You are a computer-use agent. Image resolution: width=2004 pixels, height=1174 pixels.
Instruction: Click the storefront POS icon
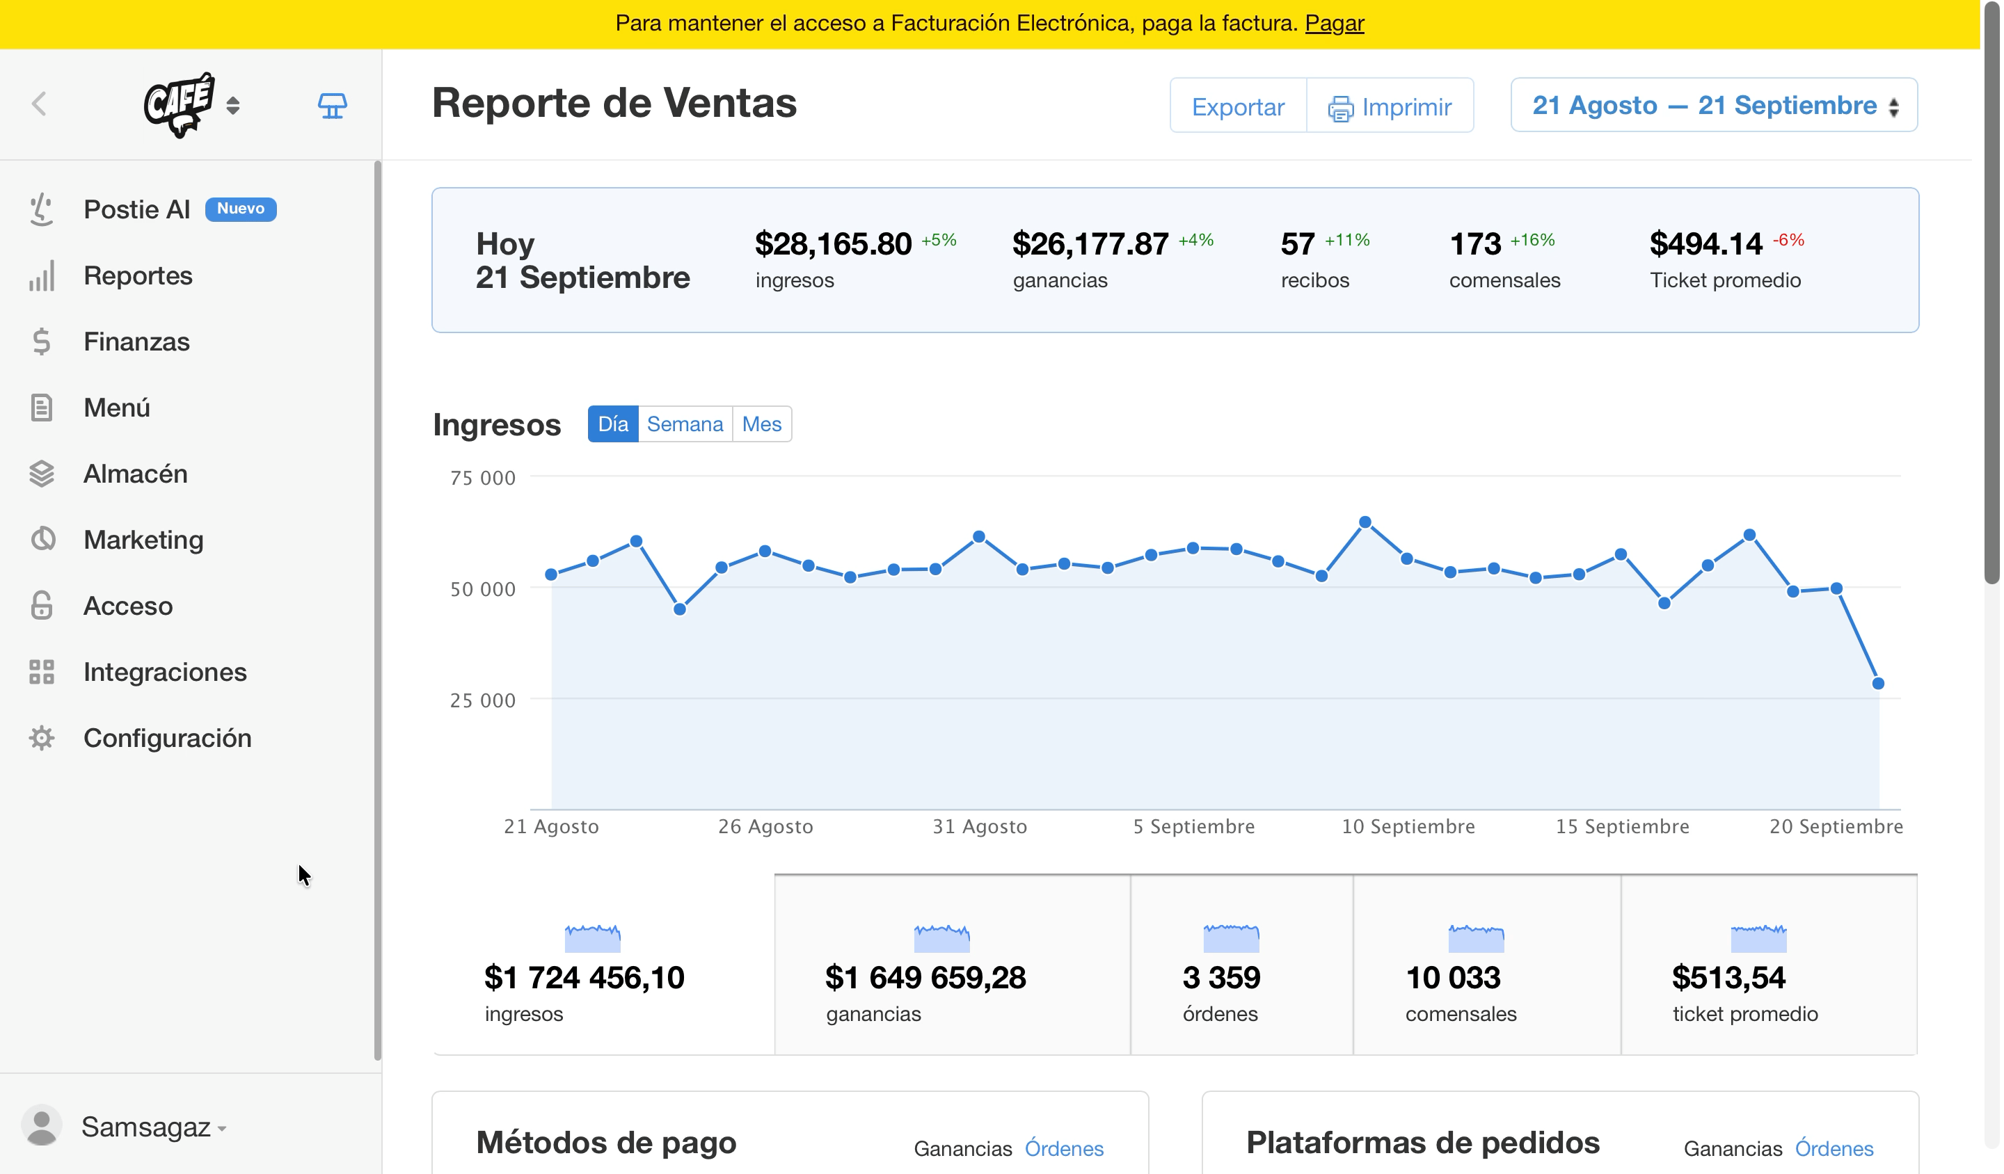coord(333,105)
